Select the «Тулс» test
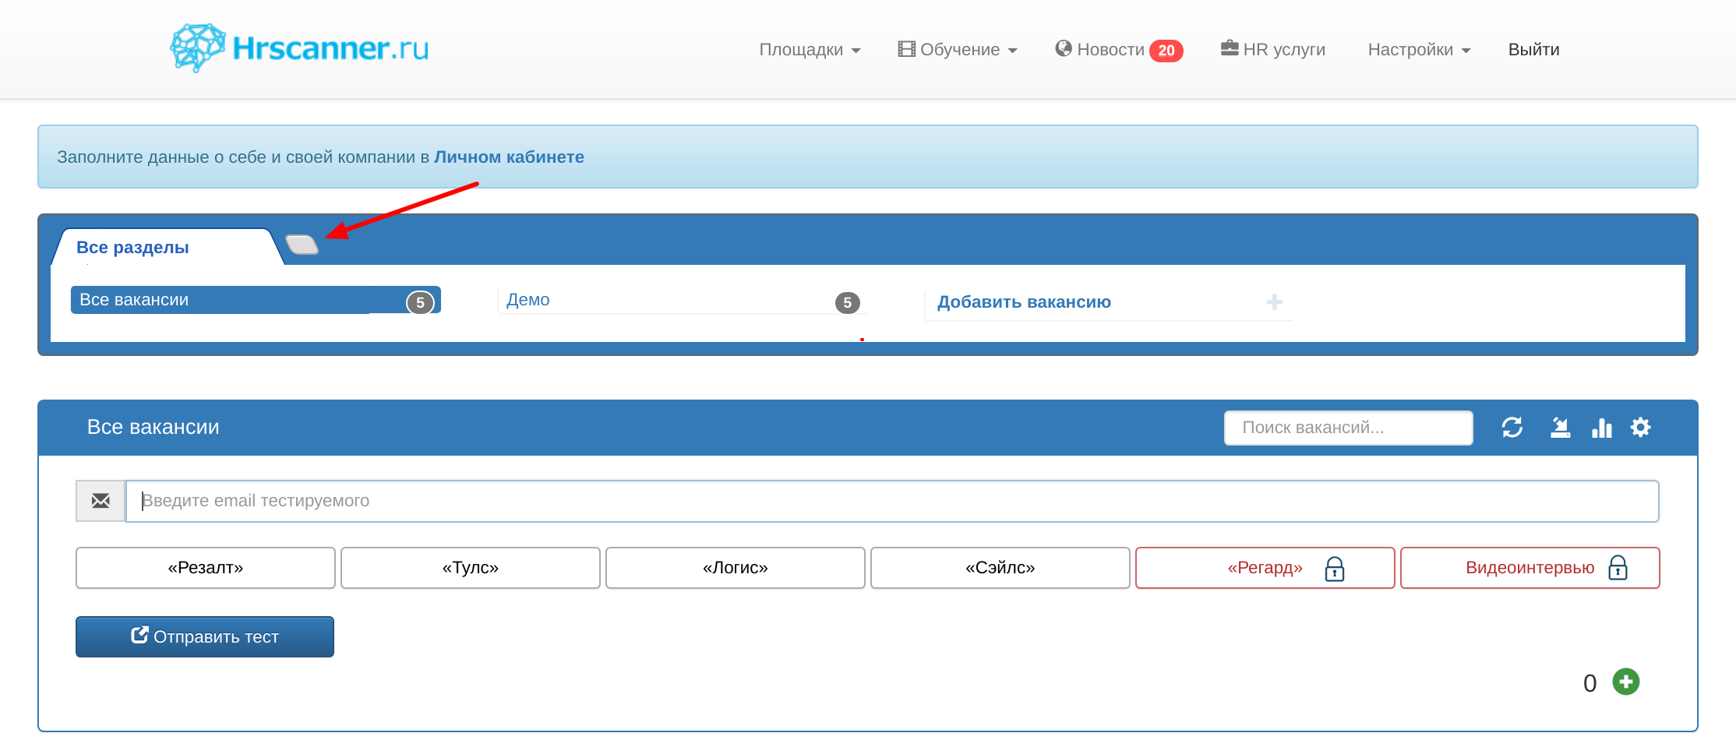Image resolution: width=1736 pixels, height=754 pixels. (471, 568)
